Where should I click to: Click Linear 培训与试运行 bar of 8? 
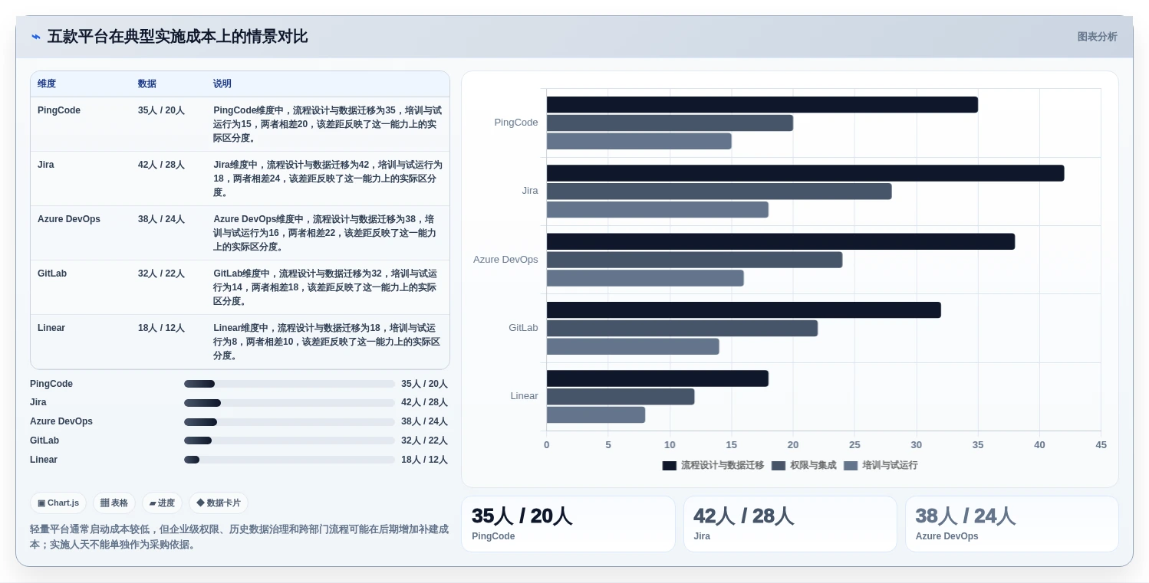pyautogui.click(x=596, y=415)
